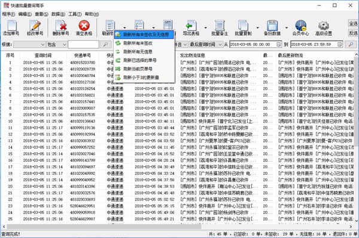The height and width of the screenshot is (238, 359).
Task: Click the checklist toolbar icon beside refresh
Action: (x=139, y=24)
